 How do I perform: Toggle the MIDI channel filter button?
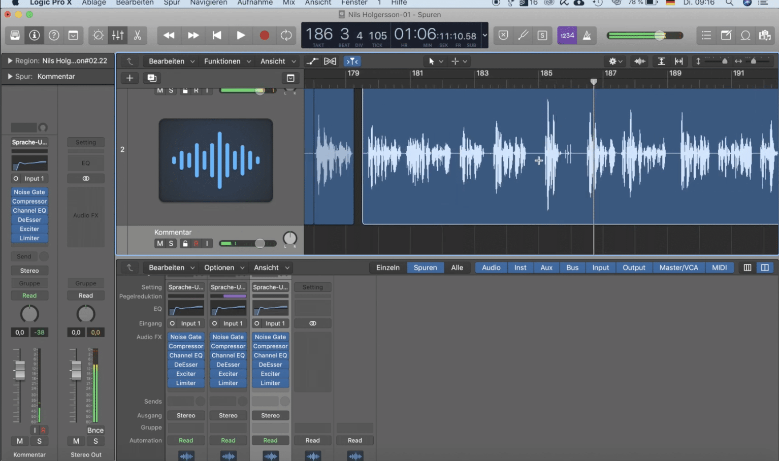coord(719,268)
